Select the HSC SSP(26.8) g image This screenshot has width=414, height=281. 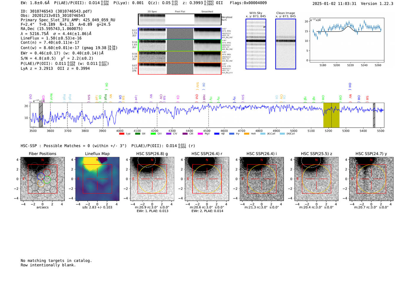click(152, 179)
